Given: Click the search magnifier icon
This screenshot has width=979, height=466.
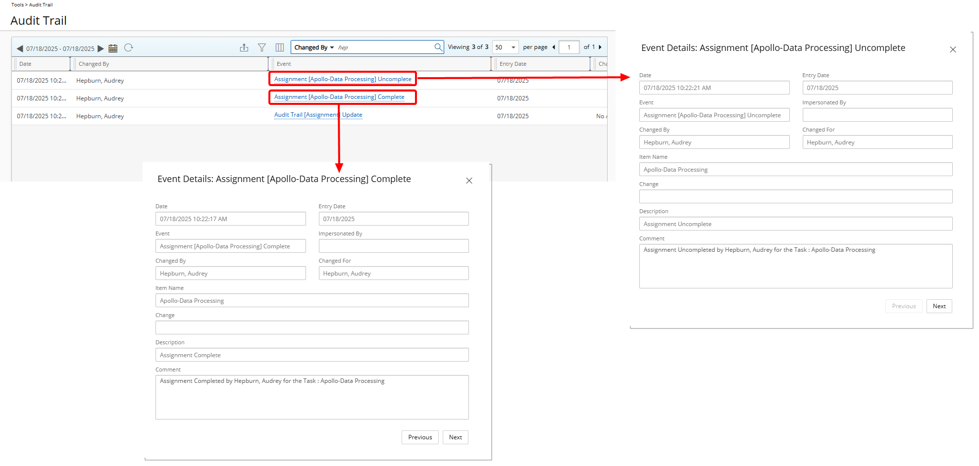Looking at the screenshot, I should point(438,47).
